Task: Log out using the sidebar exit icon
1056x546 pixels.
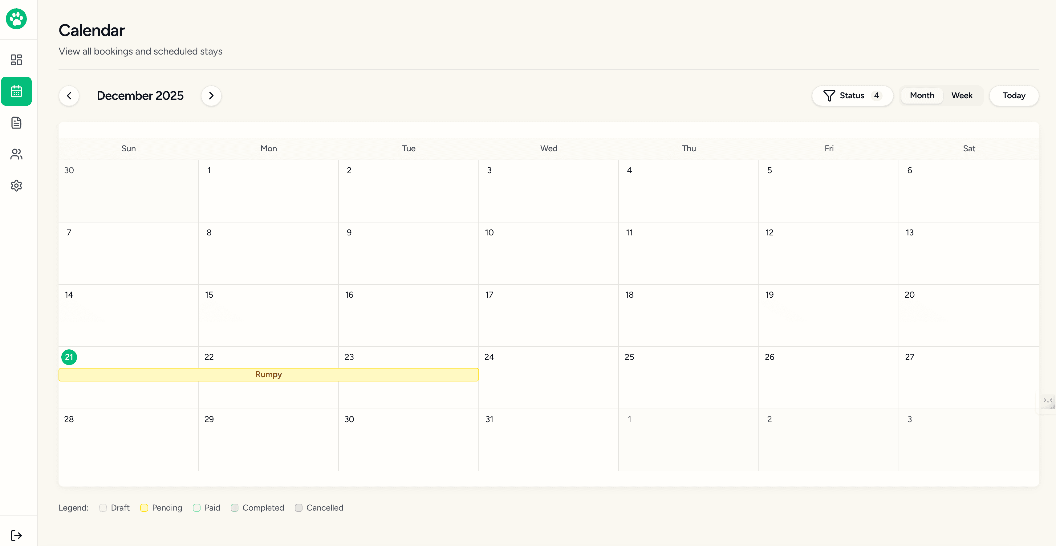Action: pyautogui.click(x=16, y=535)
